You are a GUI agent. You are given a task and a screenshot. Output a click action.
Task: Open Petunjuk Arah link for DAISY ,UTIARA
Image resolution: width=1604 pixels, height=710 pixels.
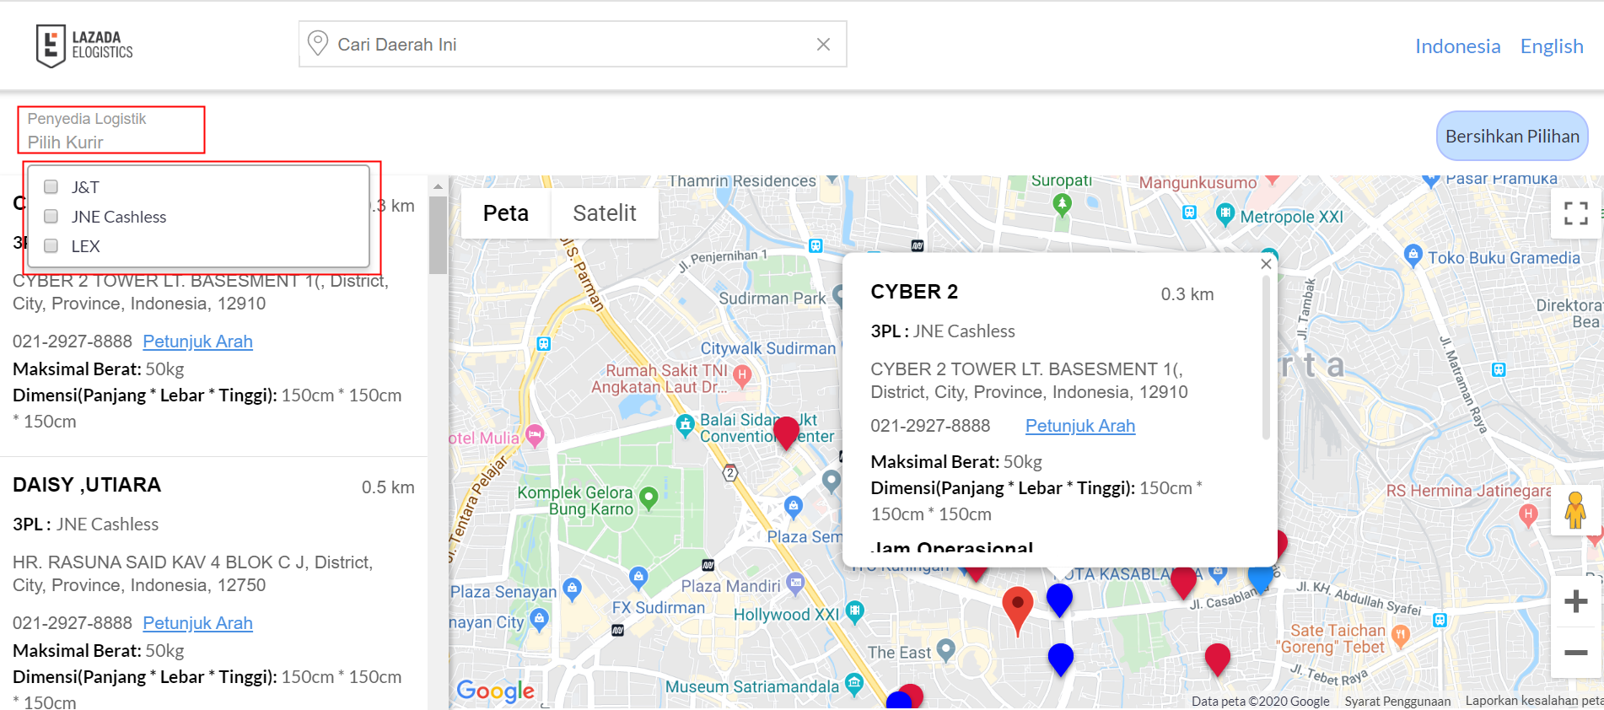pos(197,623)
